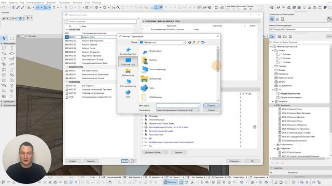
Task: Open the file type dropdown
Action: 178,110
